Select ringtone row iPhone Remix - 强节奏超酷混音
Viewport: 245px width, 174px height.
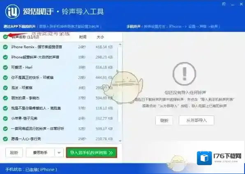coord(37,47)
